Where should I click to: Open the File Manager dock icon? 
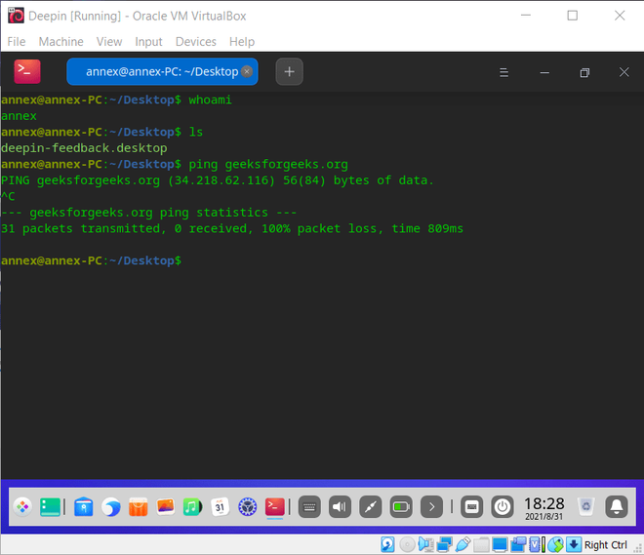pos(83,507)
